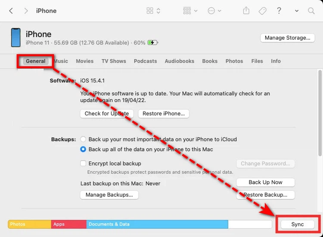Viewport: 323px width, 237px height.
Task: Click the Documents & Data storage bar segment
Action: (157, 224)
